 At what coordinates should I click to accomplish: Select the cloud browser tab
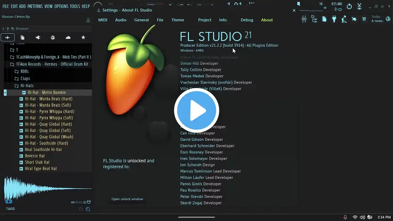[68, 37]
